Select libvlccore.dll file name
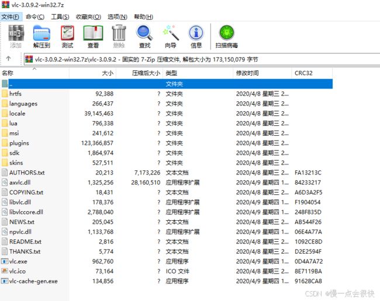Image resolution: width=380 pixels, height=301 pixels. coord(26,212)
